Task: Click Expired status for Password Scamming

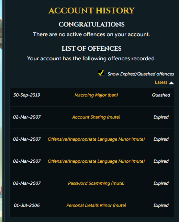Action: click(x=161, y=183)
